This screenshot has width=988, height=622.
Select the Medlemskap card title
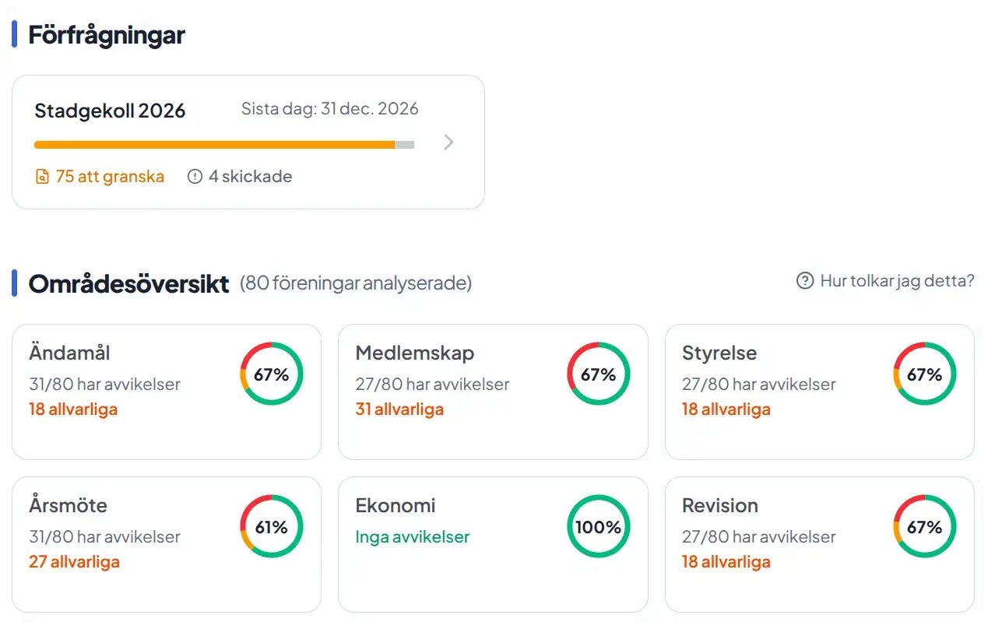(413, 353)
